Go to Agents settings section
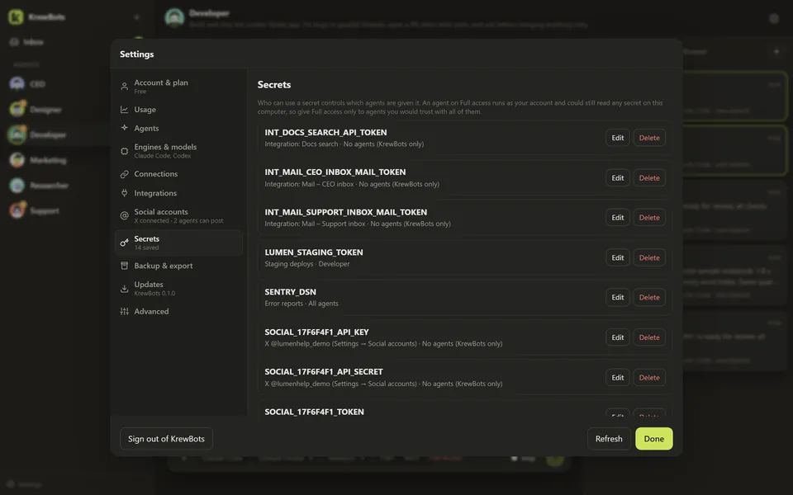The image size is (793, 495). click(178, 129)
